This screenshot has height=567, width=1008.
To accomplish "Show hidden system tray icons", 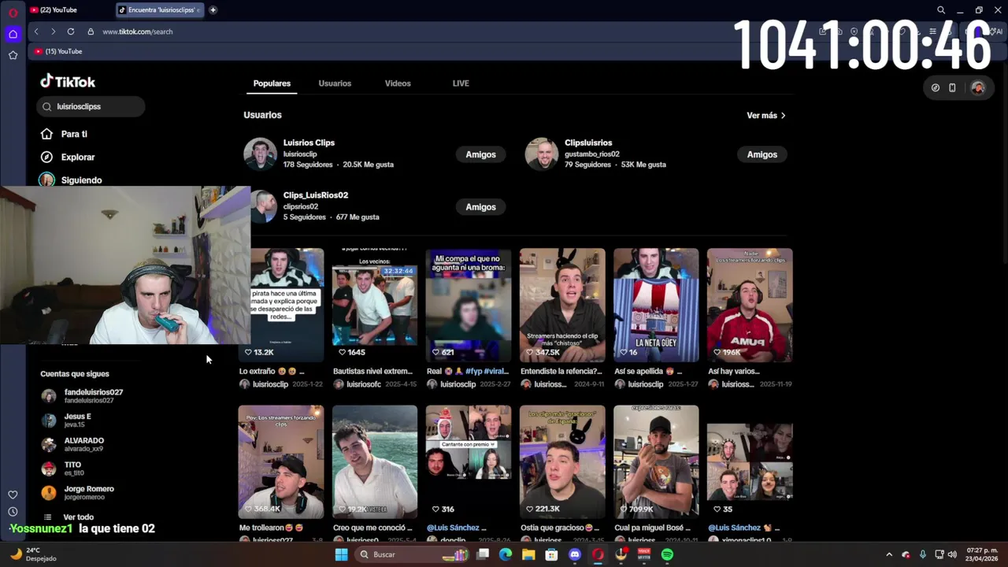I will point(889,554).
